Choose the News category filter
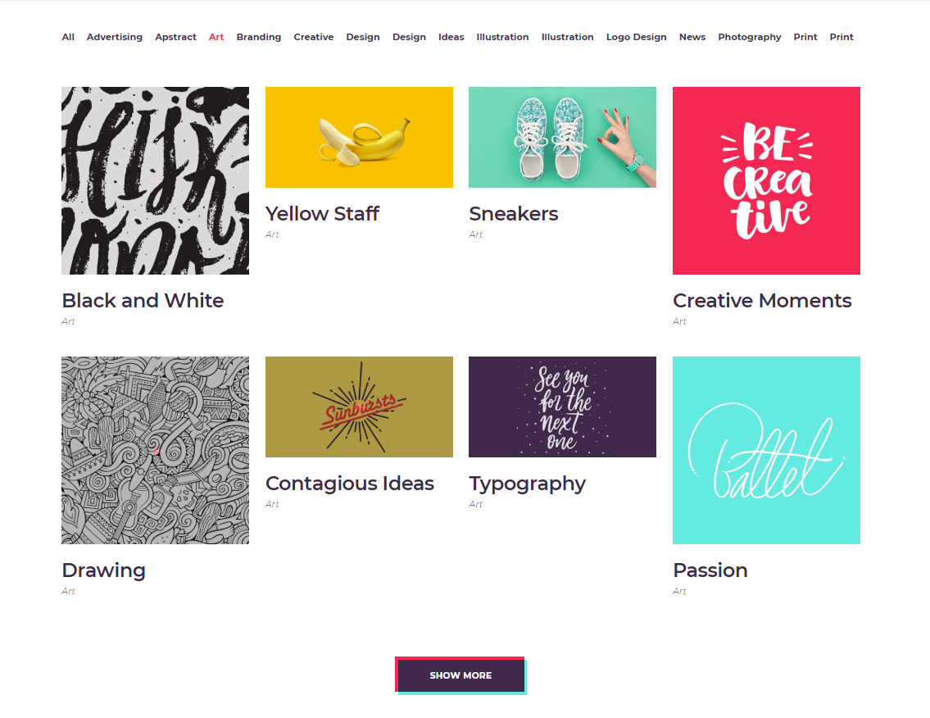This screenshot has width=930, height=718. 692,37
